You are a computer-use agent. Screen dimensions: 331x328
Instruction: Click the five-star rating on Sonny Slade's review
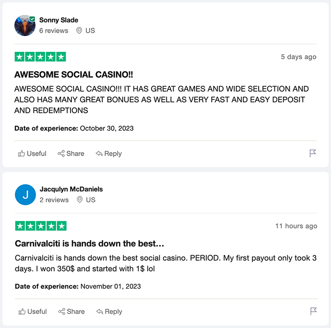point(40,57)
